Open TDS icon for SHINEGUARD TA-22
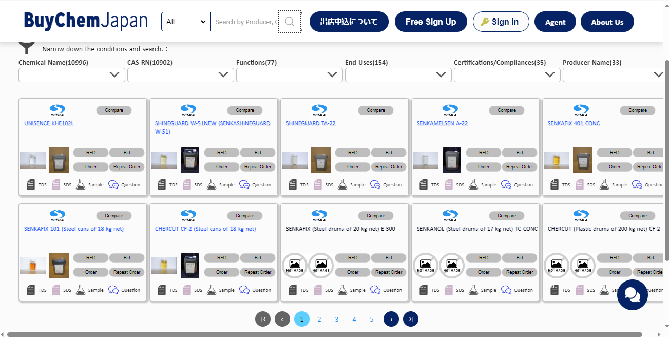The image size is (669, 337). [x=293, y=184]
